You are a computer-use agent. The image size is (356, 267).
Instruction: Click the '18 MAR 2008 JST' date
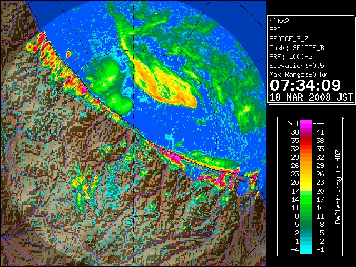(x=311, y=97)
